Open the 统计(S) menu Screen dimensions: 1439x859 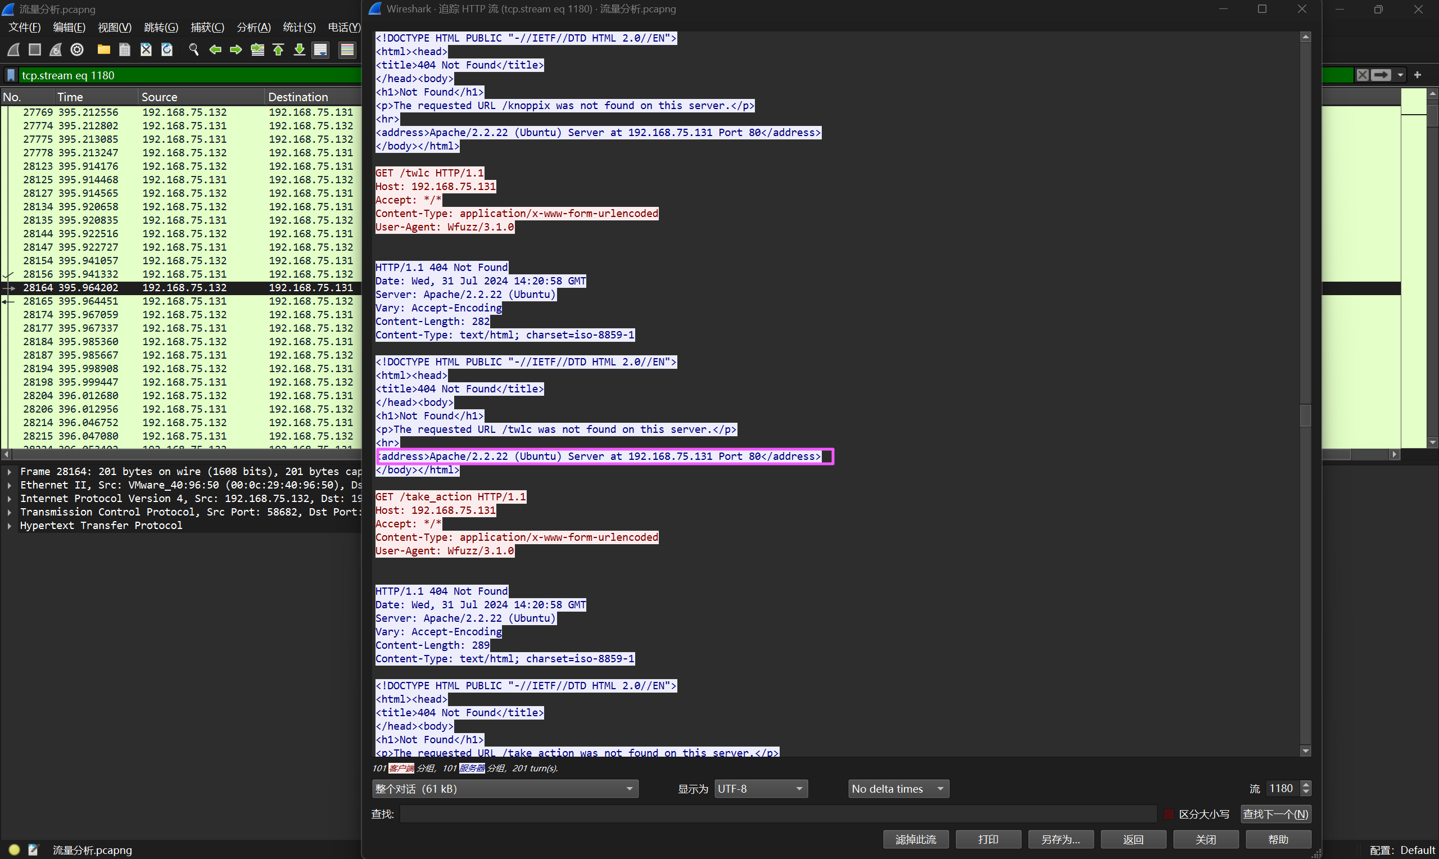pyautogui.click(x=299, y=27)
